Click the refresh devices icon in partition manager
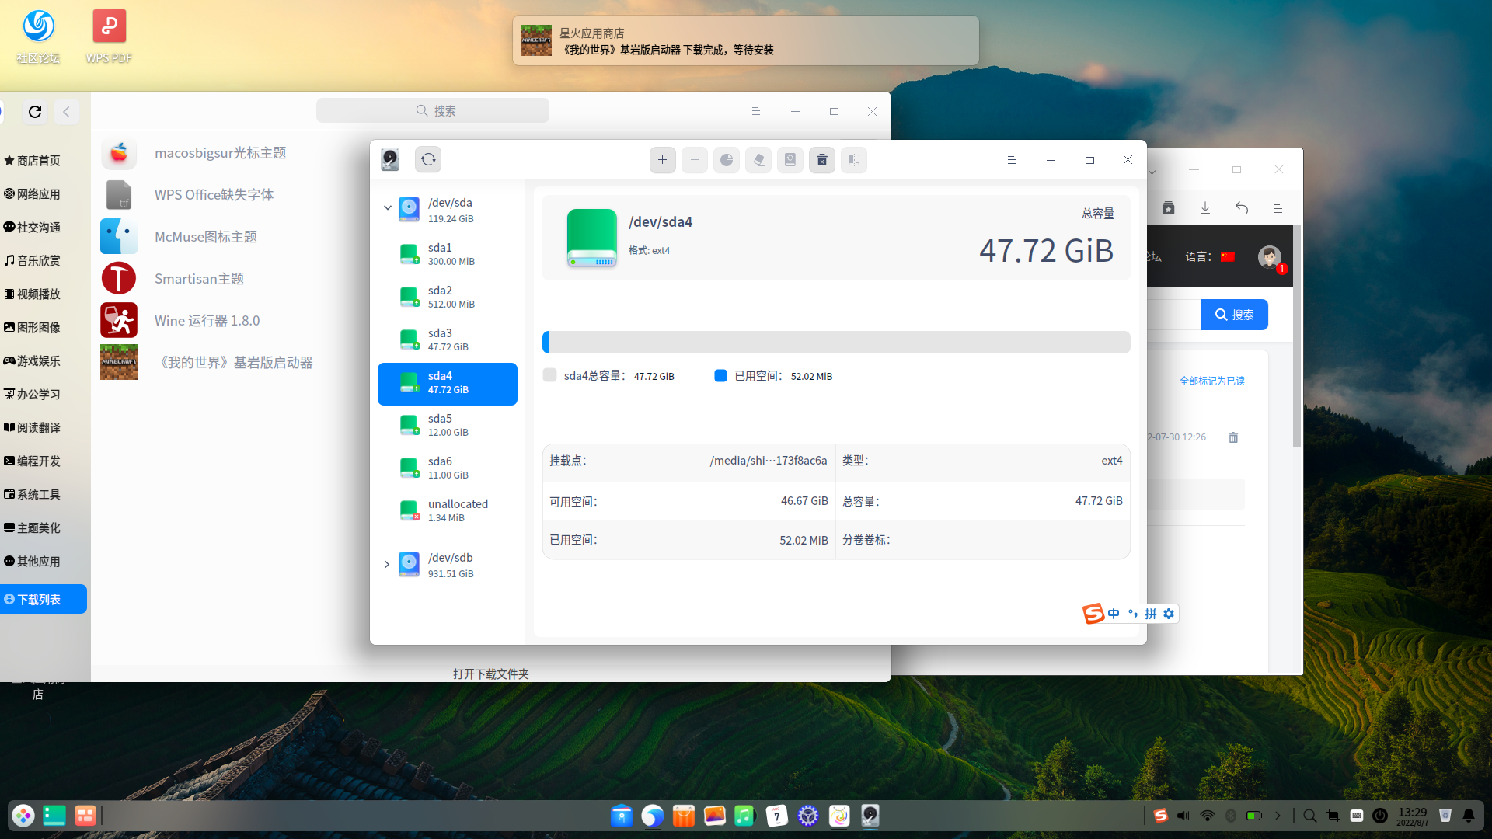 pyautogui.click(x=428, y=159)
